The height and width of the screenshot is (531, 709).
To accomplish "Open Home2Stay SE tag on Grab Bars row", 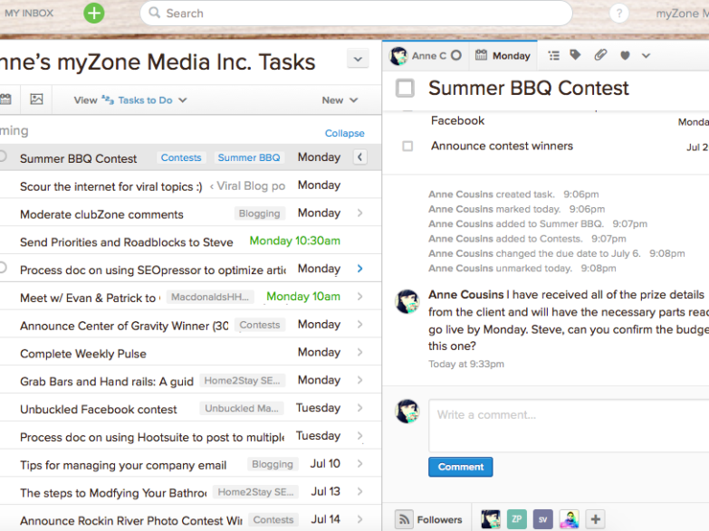I will click(242, 381).
